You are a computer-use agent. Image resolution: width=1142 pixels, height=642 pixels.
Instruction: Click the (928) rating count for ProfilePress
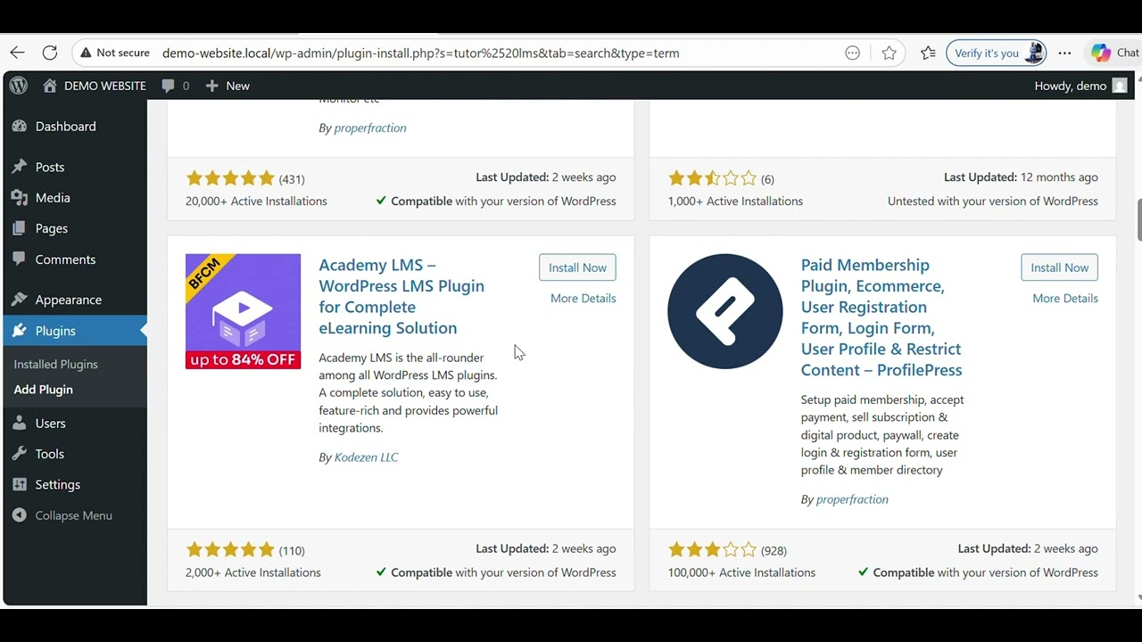[774, 551]
